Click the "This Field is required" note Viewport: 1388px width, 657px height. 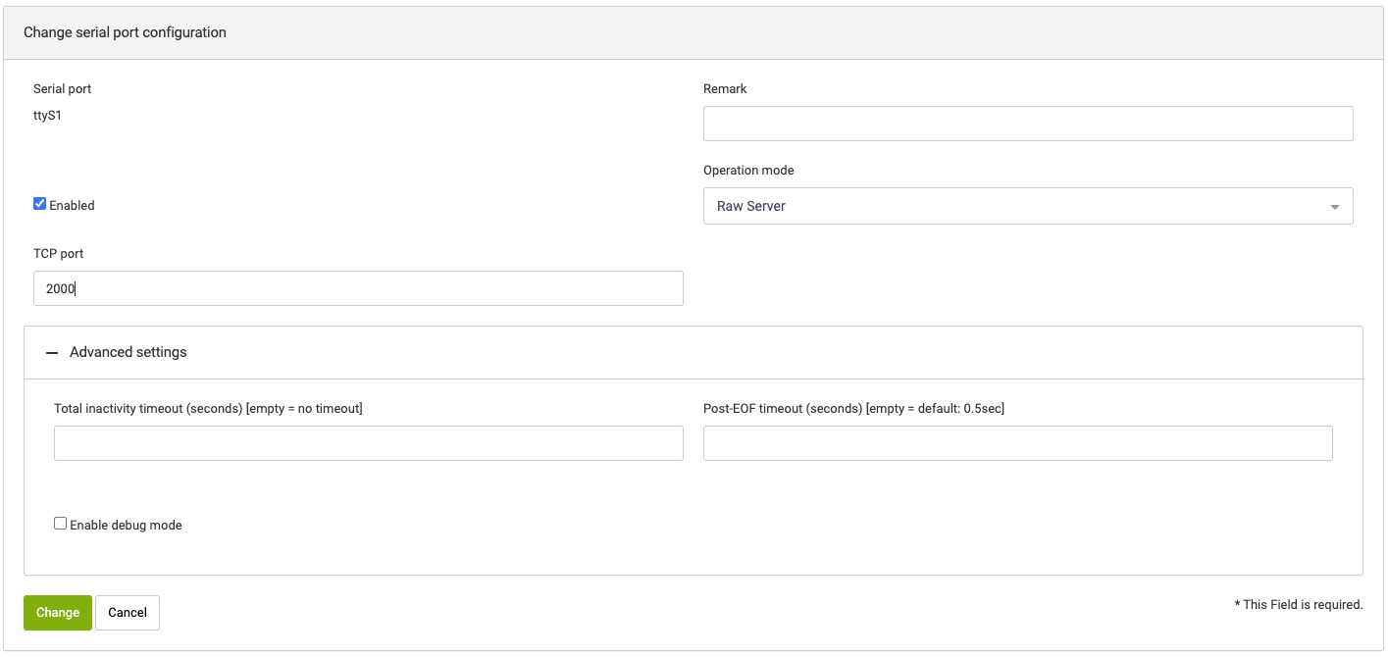coord(1298,605)
